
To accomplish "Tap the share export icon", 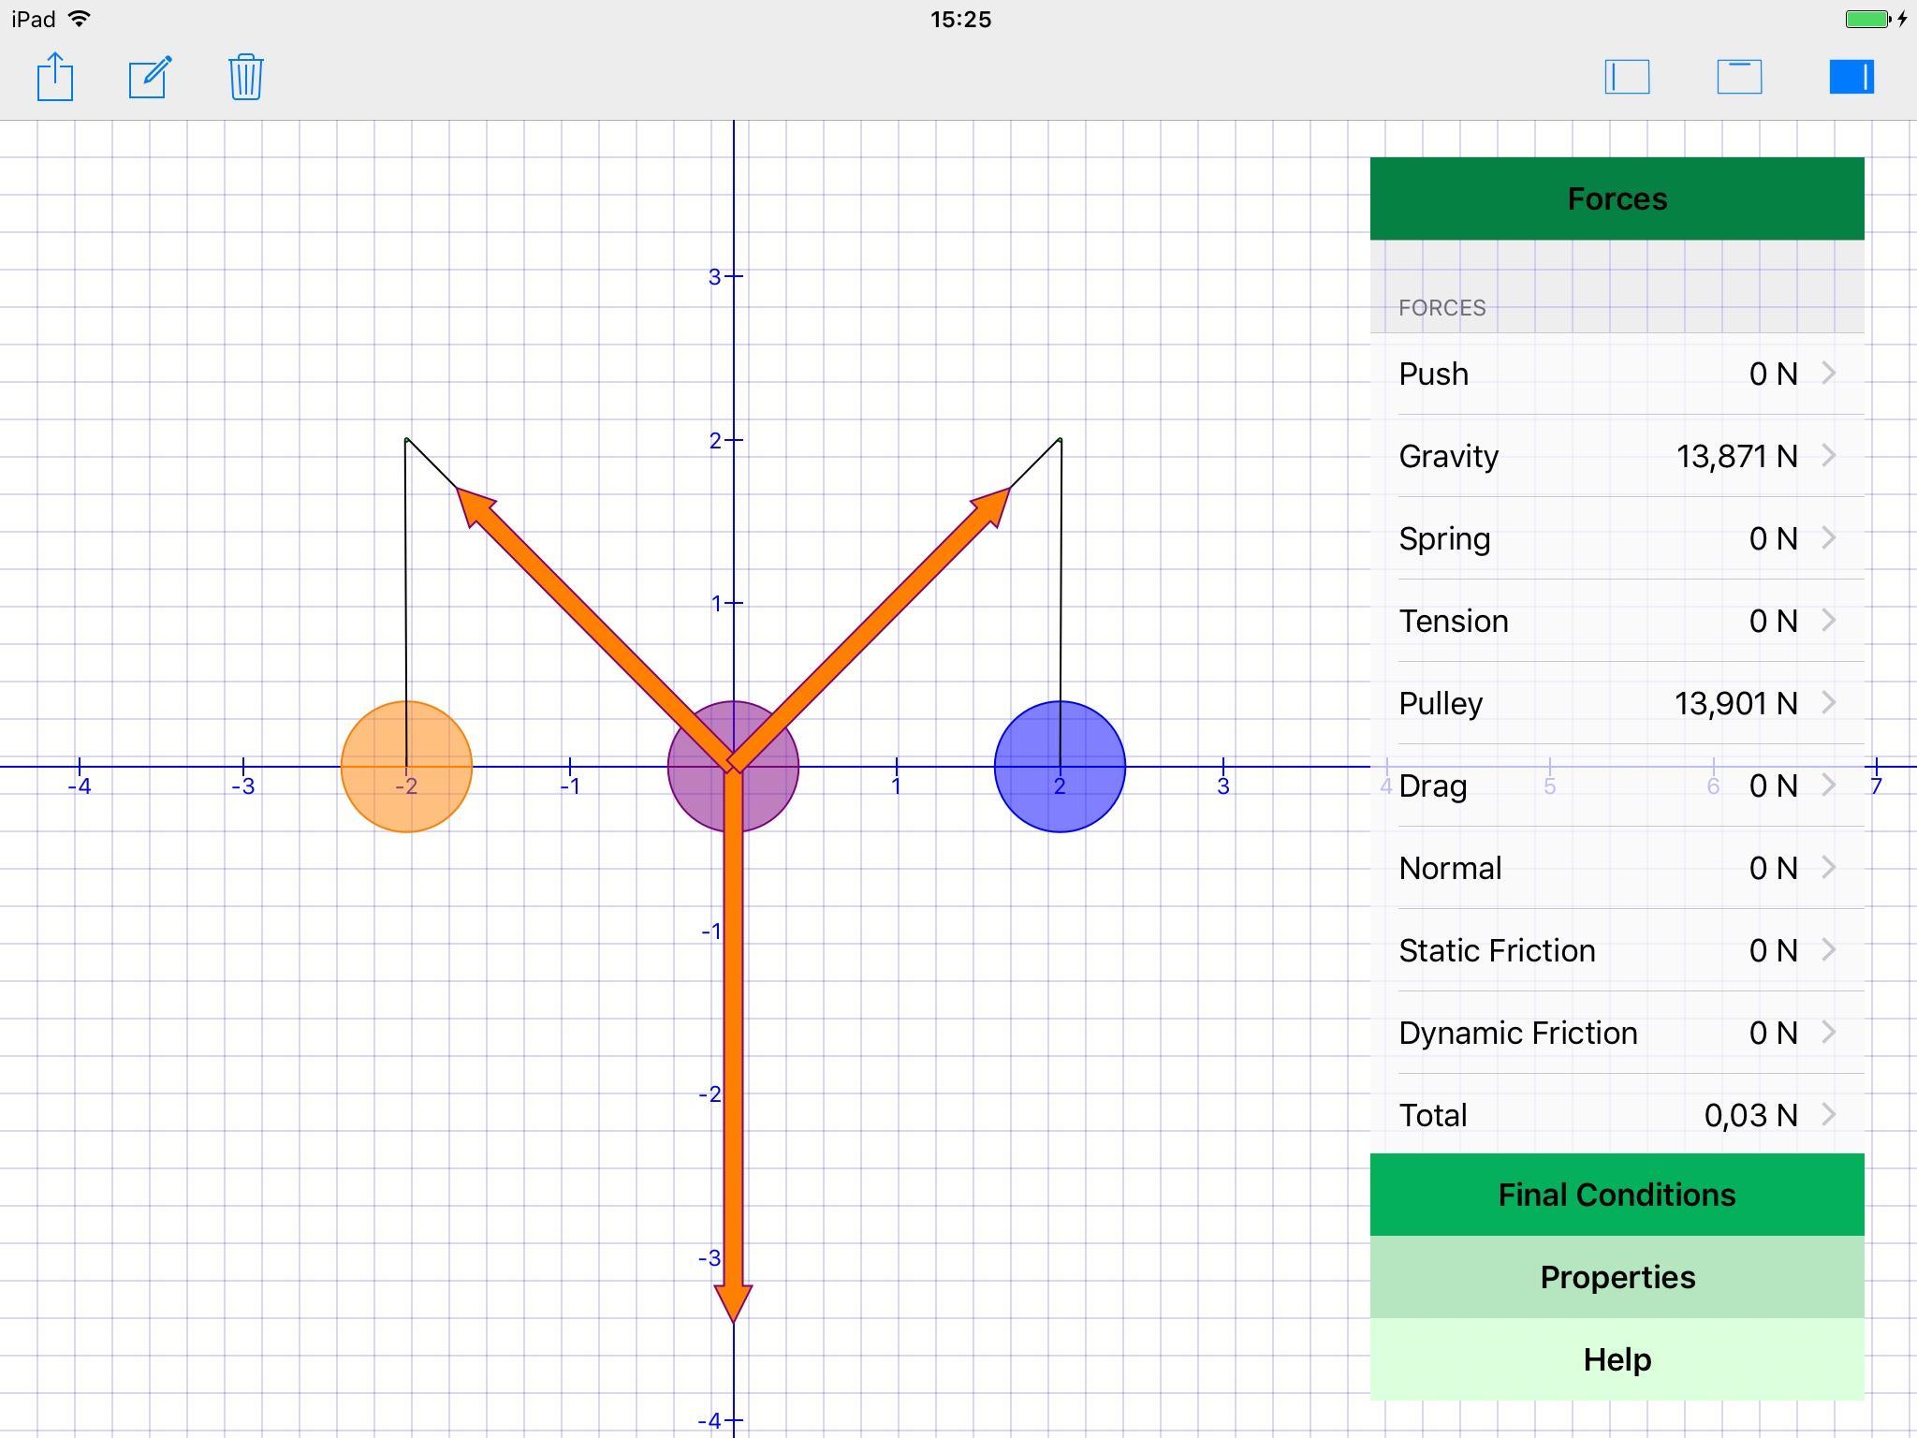I will [x=55, y=77].
